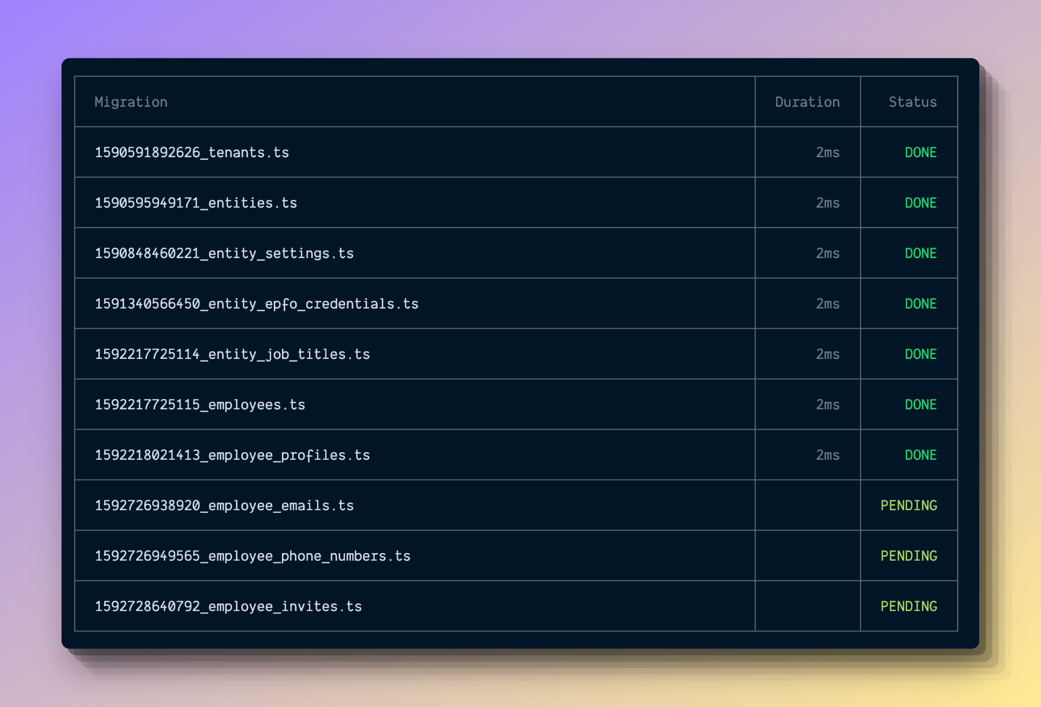1041x707 pixels.
Task: Select the employee_phone_numbers.ts migration
Action: tap(252, 556)
